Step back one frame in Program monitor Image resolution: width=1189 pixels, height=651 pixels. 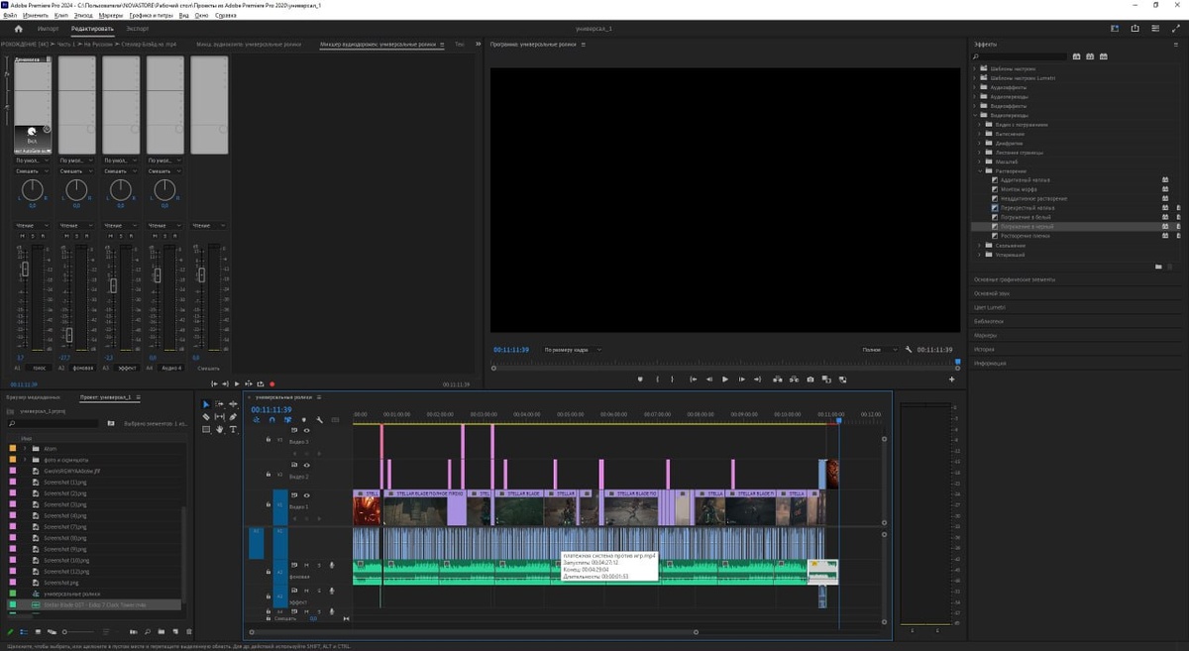tap(709, 379)
